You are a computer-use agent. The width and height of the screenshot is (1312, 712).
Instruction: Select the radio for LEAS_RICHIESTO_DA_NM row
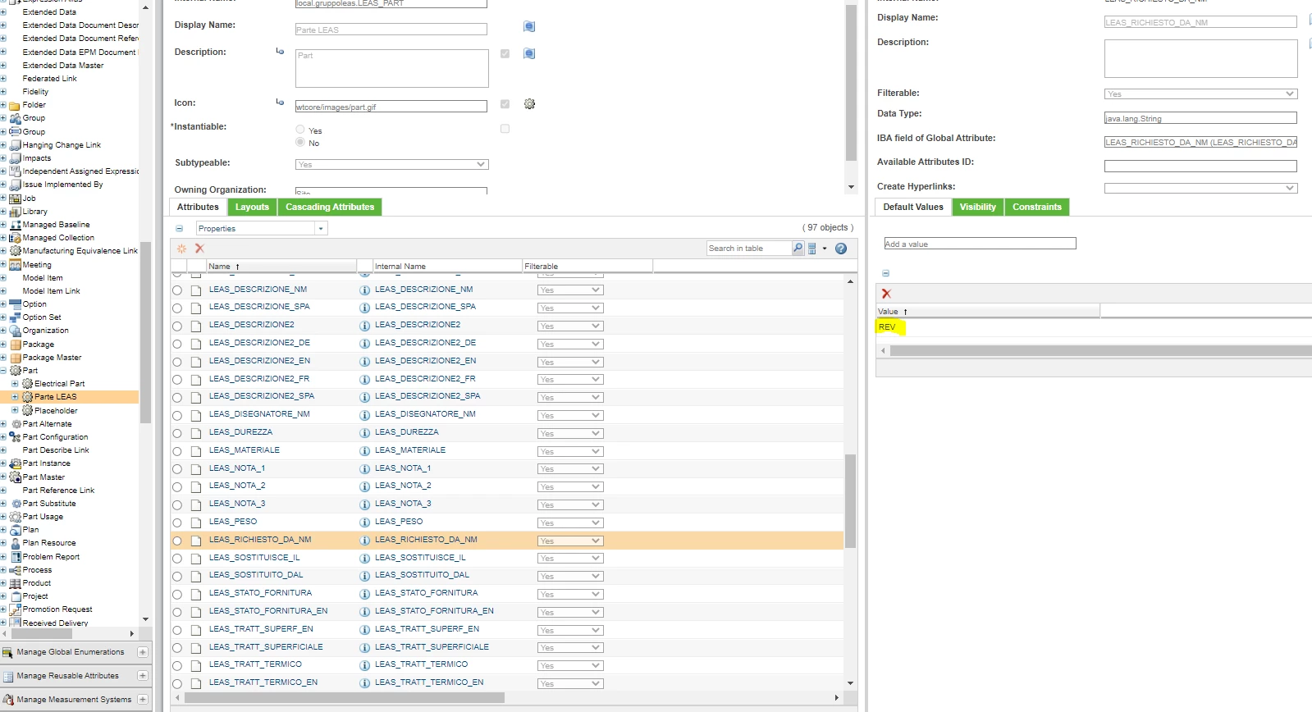(x=177, y=541)
